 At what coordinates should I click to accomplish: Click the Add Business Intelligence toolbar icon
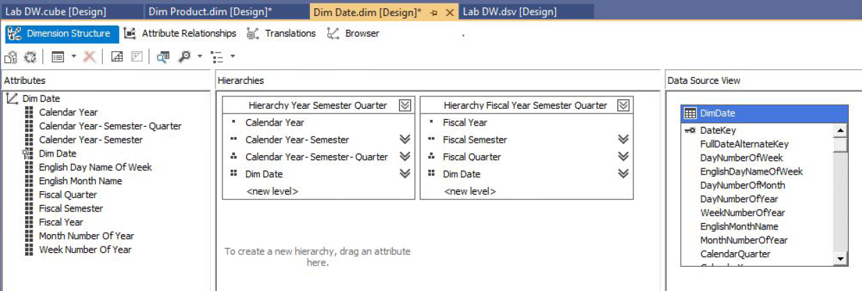pos(11,57)
